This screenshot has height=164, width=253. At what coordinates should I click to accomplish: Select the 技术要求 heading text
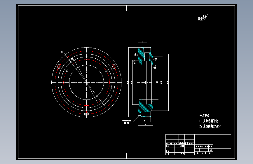204,116
